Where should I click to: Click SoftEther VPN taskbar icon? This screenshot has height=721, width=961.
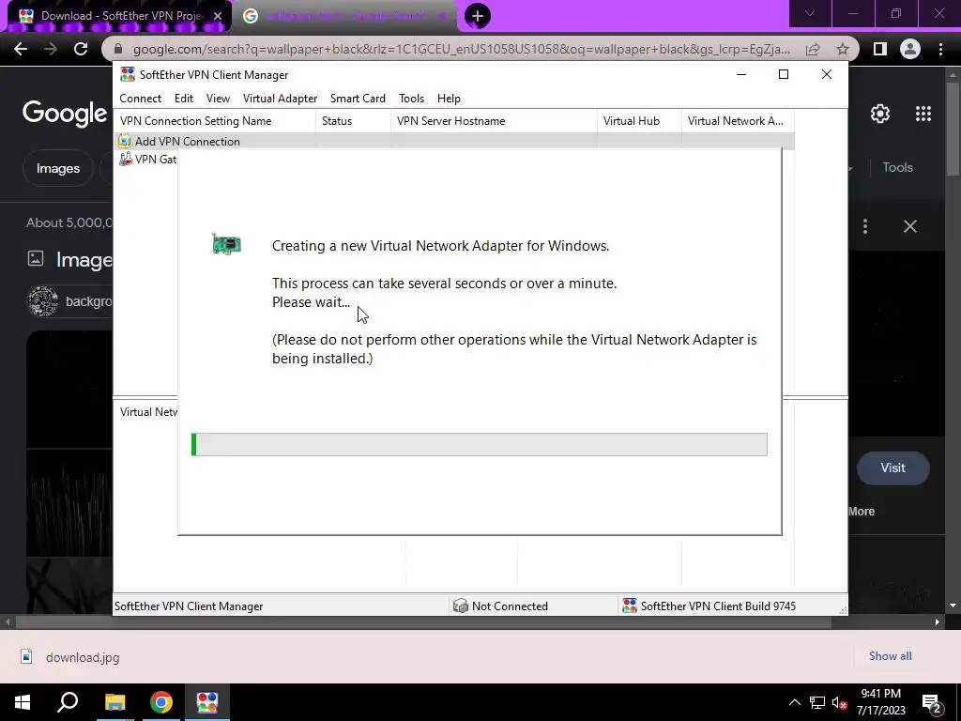click(x=207, y=702)
